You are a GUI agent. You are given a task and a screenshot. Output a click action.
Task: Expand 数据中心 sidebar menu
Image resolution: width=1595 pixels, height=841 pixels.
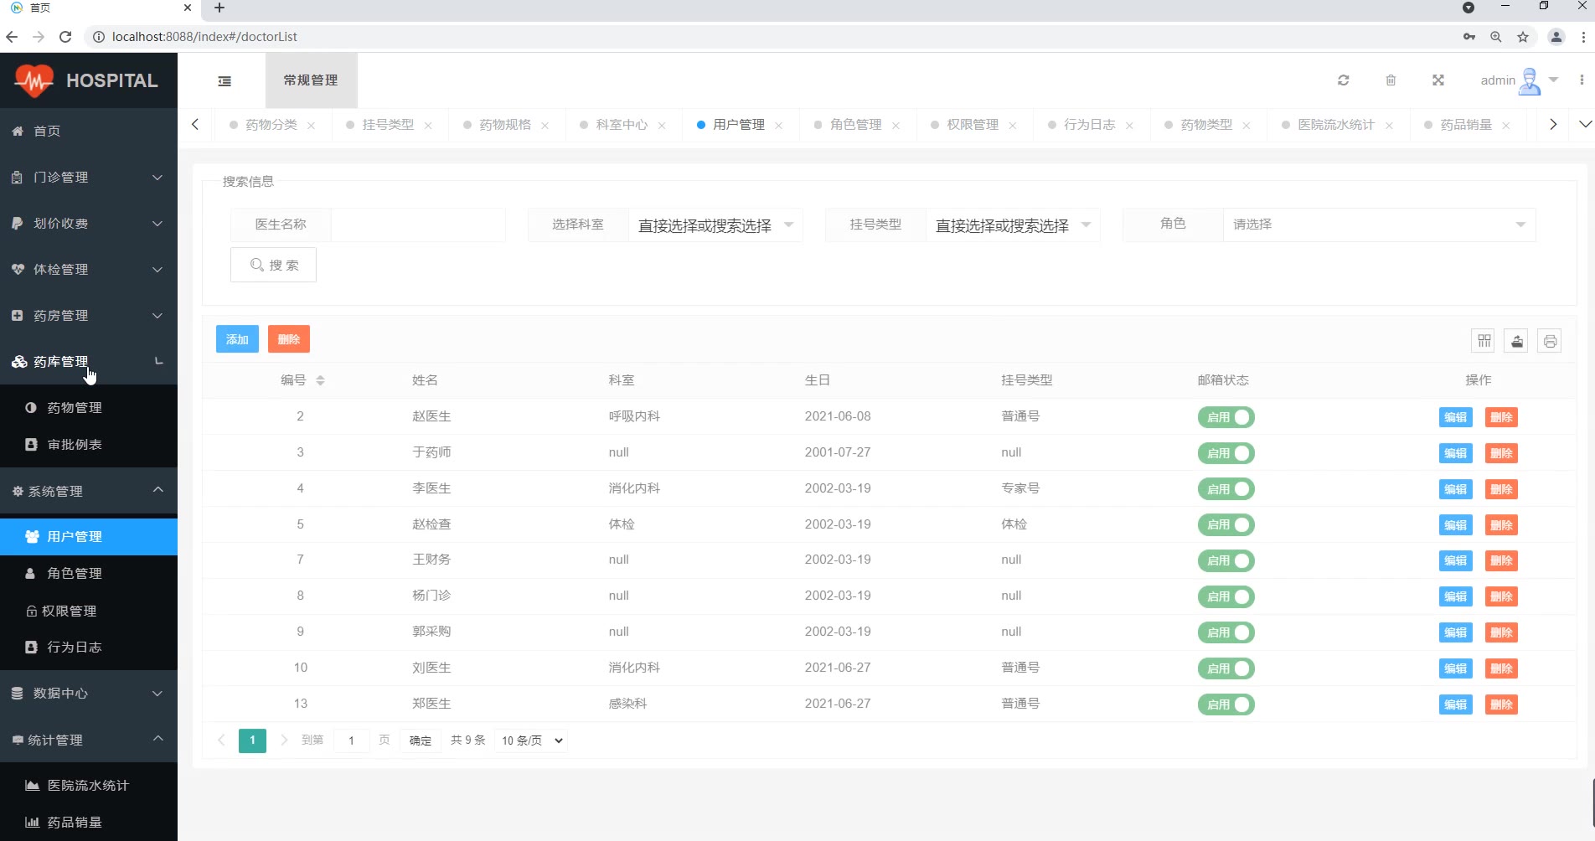[89, 694]
